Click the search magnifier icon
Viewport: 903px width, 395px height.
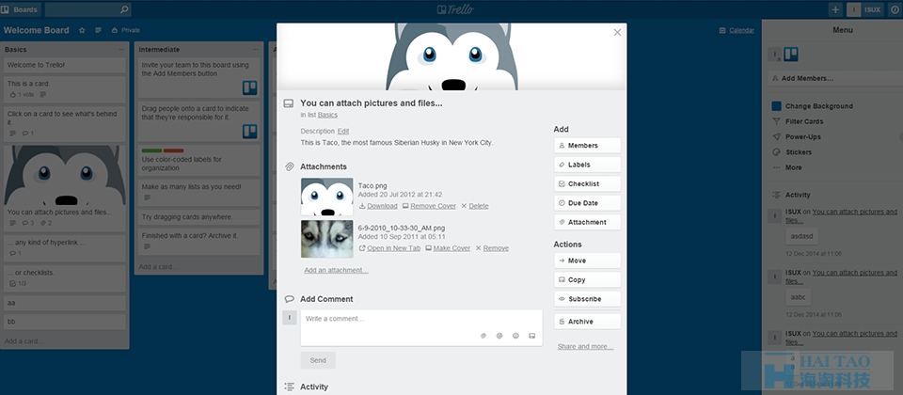click(124, 9)
